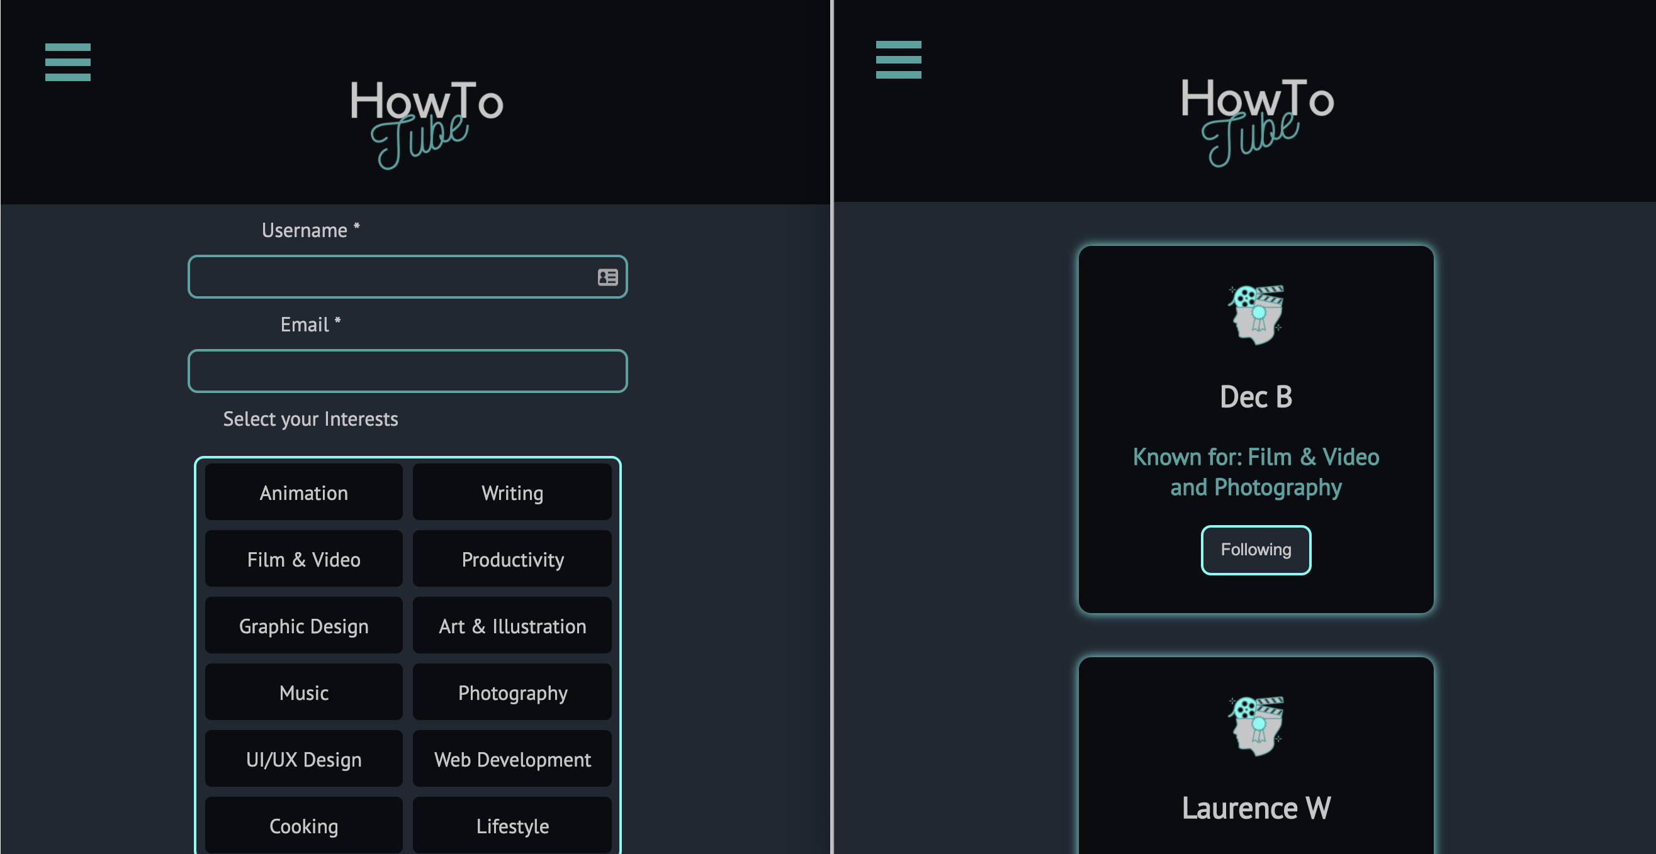Screen dimensions: 1656x854
Task: Open the hamburger menu on right screen
Action: [x=898, y=59]
